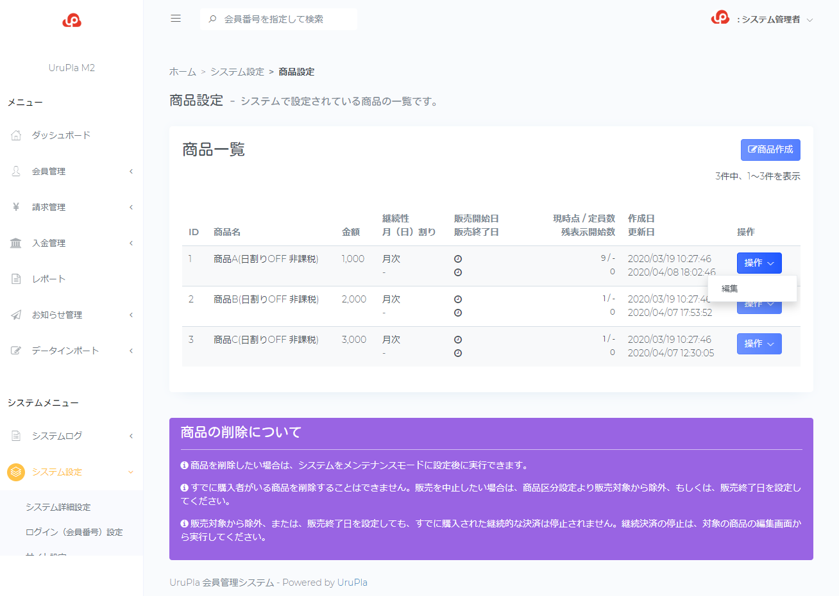839x596 pixels.
Task: Click the 商品名 column header
Action: coord(227,232)
